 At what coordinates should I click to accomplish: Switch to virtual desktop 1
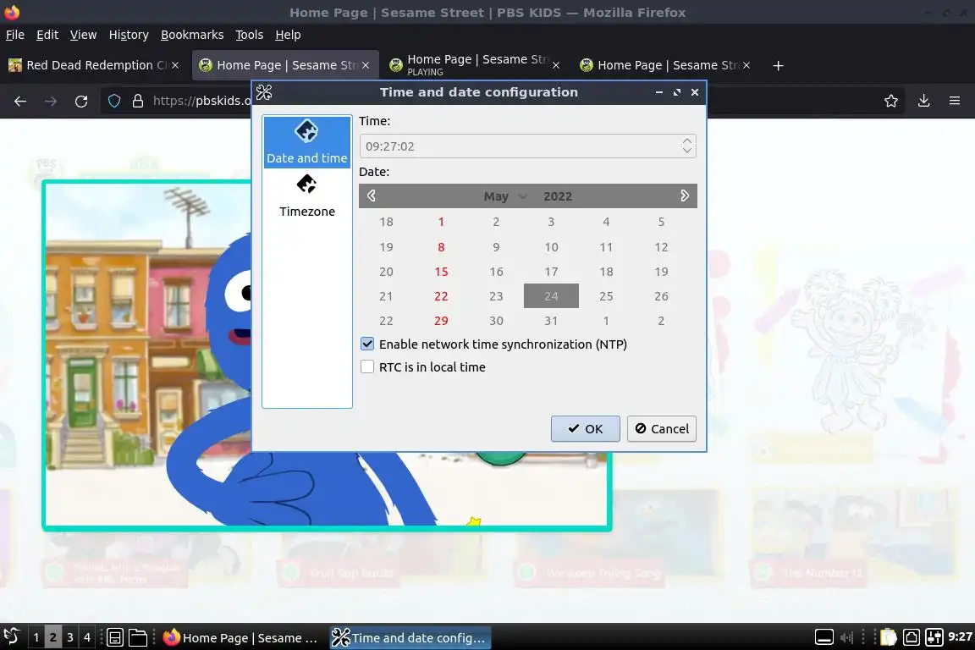(x=36, y=637)
